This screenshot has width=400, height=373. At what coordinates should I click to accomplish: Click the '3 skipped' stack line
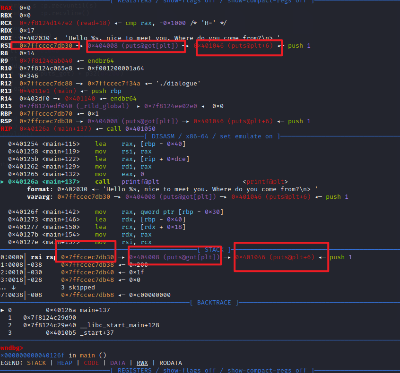click(78, 288)
